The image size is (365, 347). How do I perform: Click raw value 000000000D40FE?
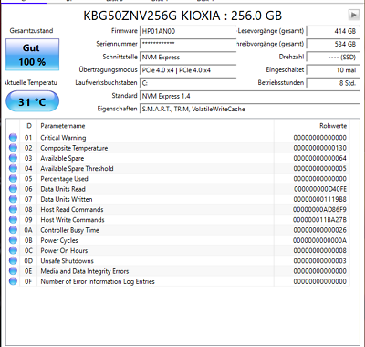click(320, 189)
